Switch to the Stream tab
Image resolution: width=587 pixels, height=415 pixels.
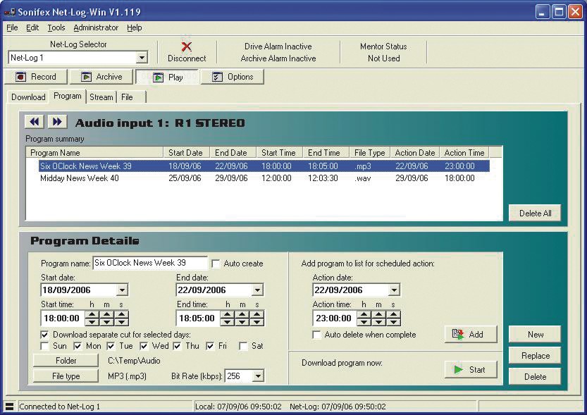tap(101, 97)
